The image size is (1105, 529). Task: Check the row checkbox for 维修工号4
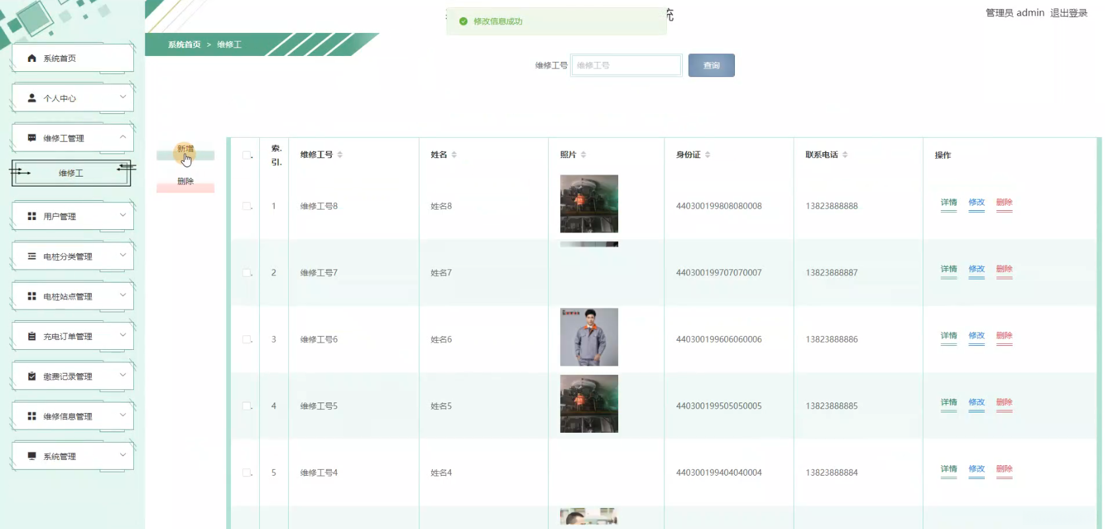pos(247,472)
